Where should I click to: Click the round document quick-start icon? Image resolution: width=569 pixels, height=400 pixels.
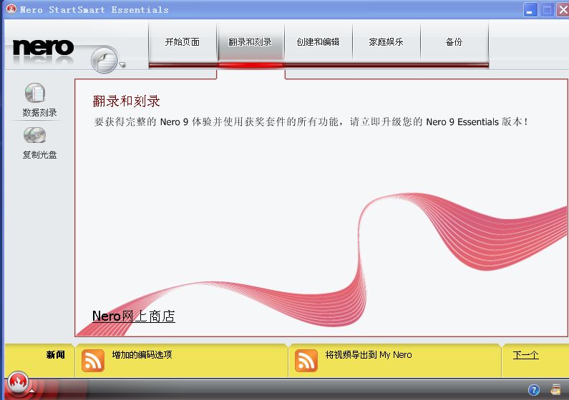click(104, 60)
